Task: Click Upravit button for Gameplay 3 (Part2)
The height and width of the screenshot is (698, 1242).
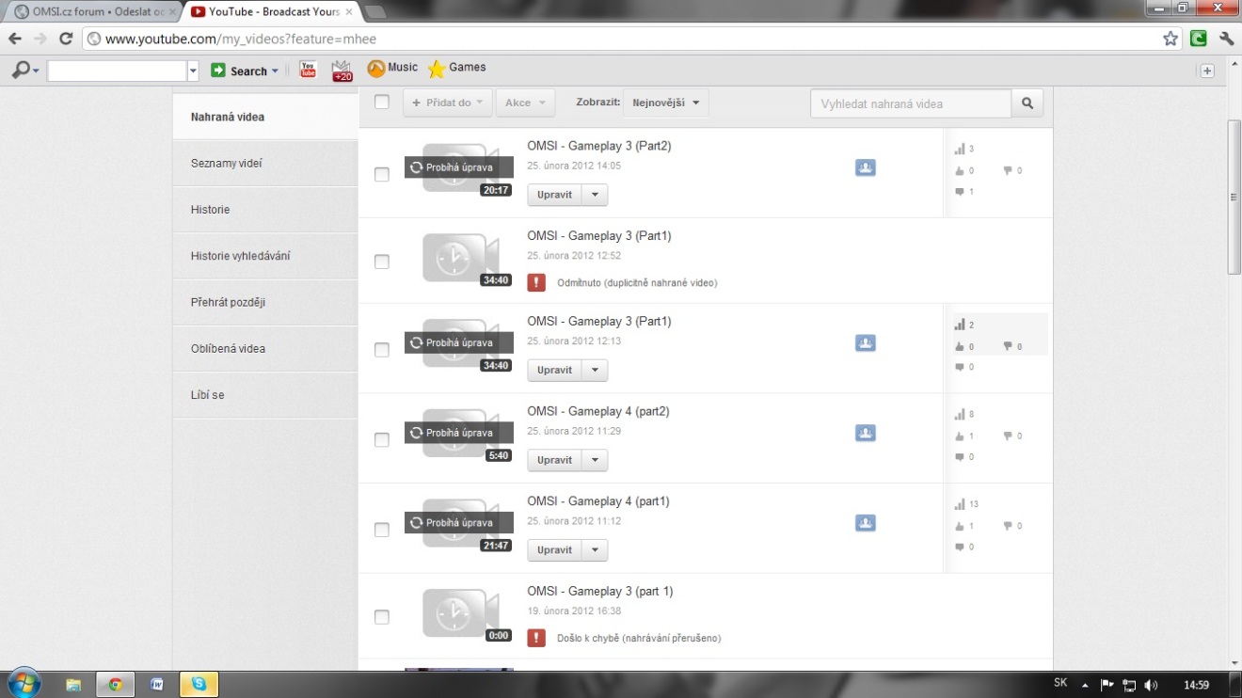Action: 554,195
